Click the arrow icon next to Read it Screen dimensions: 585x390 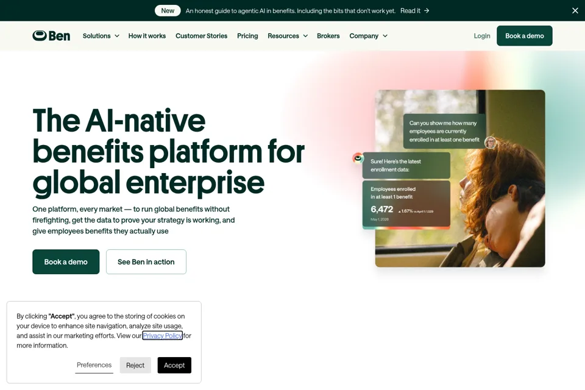tap(427, 11)
